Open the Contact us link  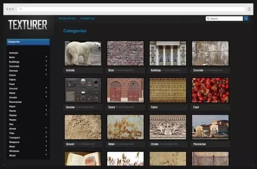pos(88,18)
